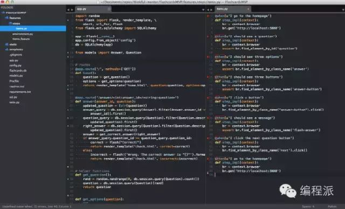Click lint marker beside 'I should see three buttons'

pos(208,77)
